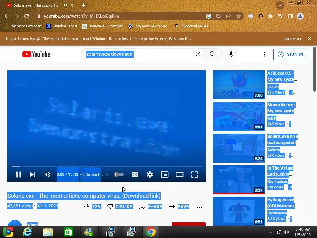The image size is (317, 238).
Task: Open Espectral McGee bookmark
Action: (x=191, y=26)
